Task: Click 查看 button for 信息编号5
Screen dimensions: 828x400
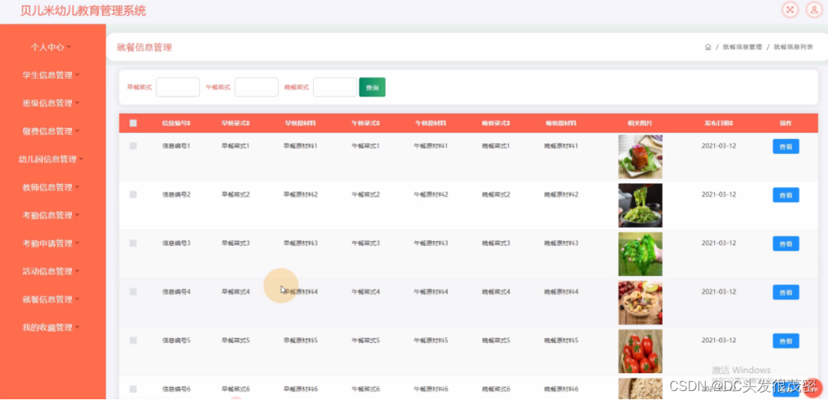Action: tap(786, 341)
